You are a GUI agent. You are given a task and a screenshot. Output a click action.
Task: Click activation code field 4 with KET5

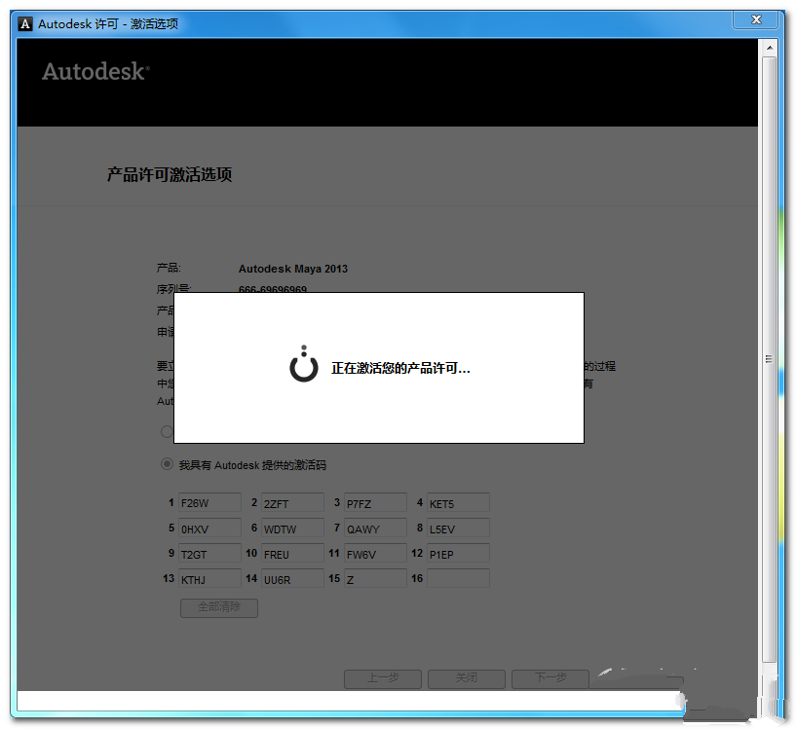[x=458, y=502]
